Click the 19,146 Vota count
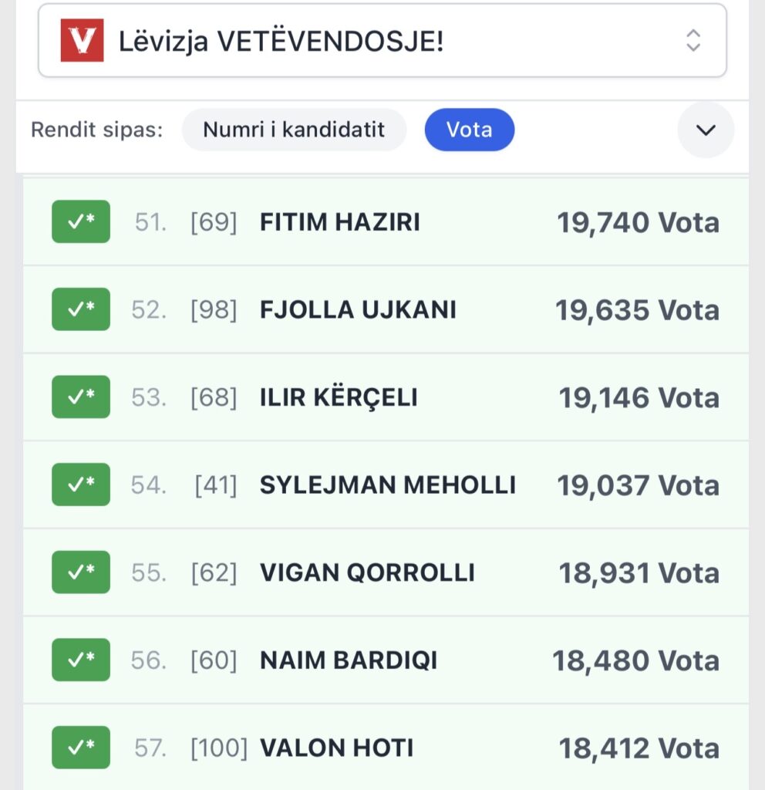765x790 pixels. pos(639,397)
